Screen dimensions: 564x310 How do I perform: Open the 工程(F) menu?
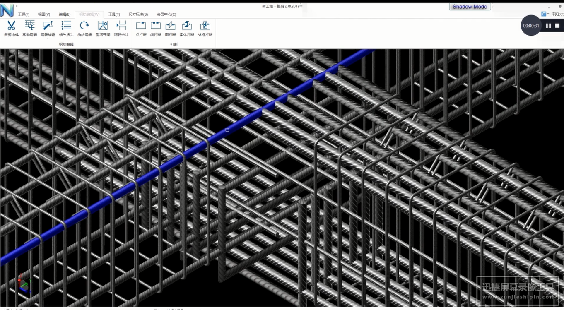[x=24, y=14]
